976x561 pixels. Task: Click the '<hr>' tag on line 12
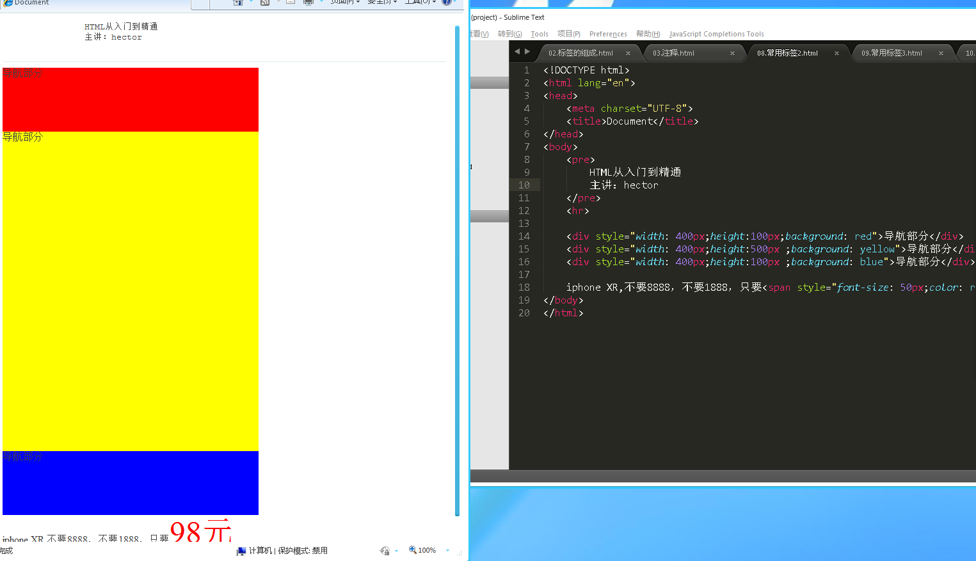[578, 211]
